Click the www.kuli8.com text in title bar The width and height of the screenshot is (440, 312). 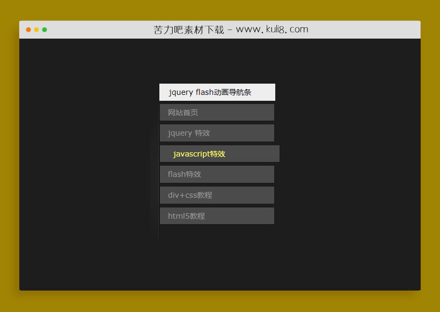click(272, 29)
